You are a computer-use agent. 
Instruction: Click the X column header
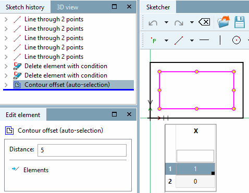196,131
